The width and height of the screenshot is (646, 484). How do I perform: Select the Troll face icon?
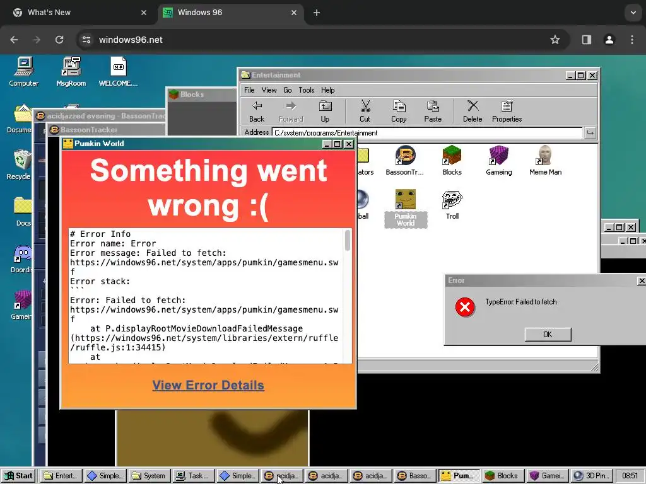pos(452,205)
